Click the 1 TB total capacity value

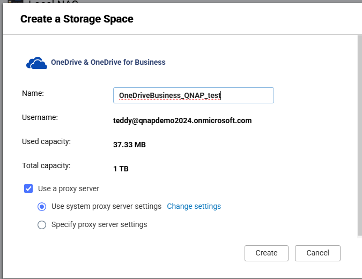[x=121, y=169]
